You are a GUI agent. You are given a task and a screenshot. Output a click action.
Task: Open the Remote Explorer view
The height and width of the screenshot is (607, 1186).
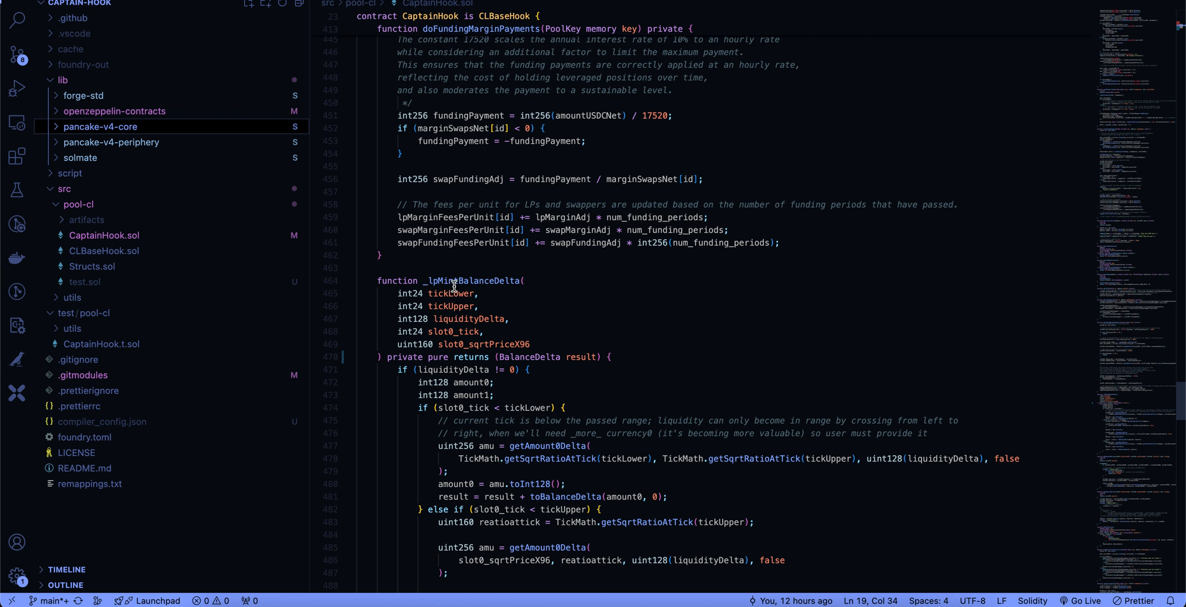(17, 122)
